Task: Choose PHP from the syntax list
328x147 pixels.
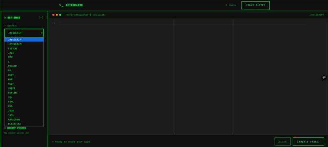Action: pos(24,80)
